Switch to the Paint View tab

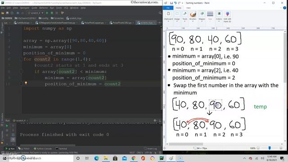pos(189,8)
